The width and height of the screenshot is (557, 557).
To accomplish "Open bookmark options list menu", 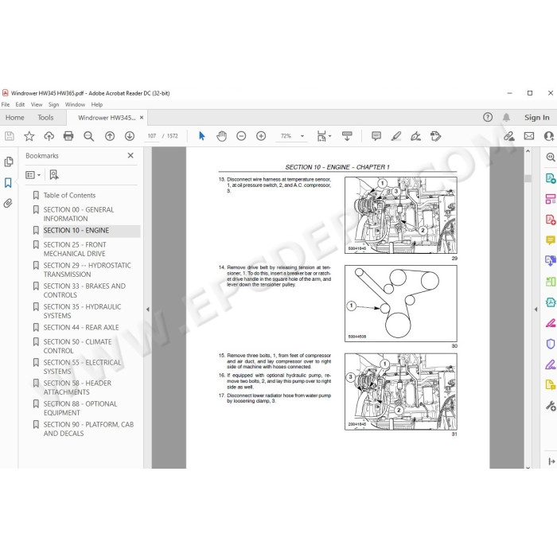I will click(x=33, y=175).
